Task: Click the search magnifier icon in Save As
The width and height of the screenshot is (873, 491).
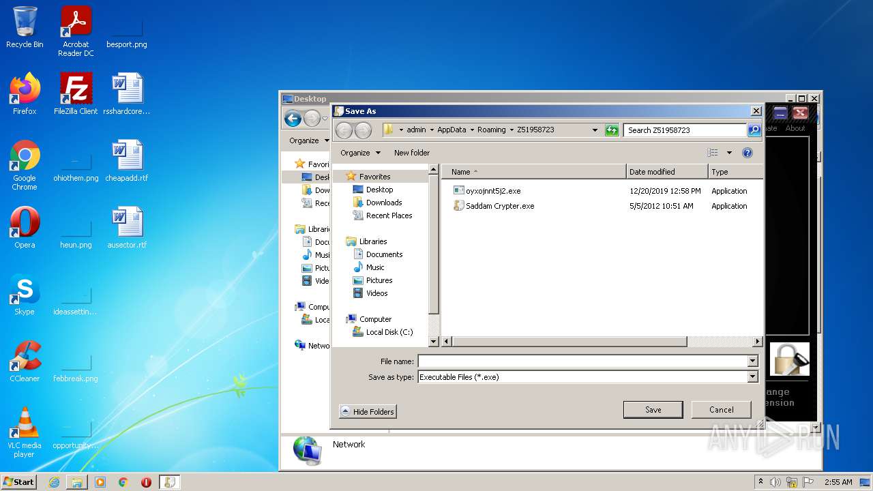Action: [754, 130]
